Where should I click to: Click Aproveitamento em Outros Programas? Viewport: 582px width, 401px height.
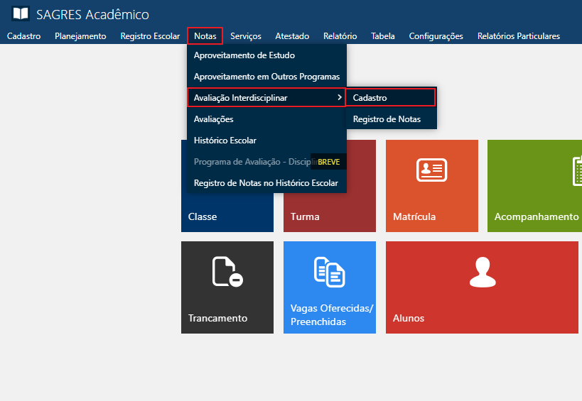coord(266,76)
